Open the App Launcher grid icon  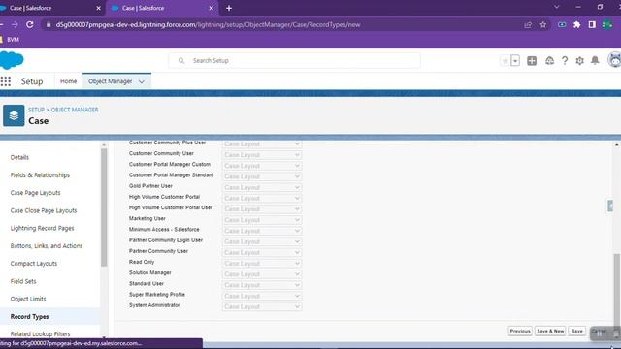click(x=6, y=81)
